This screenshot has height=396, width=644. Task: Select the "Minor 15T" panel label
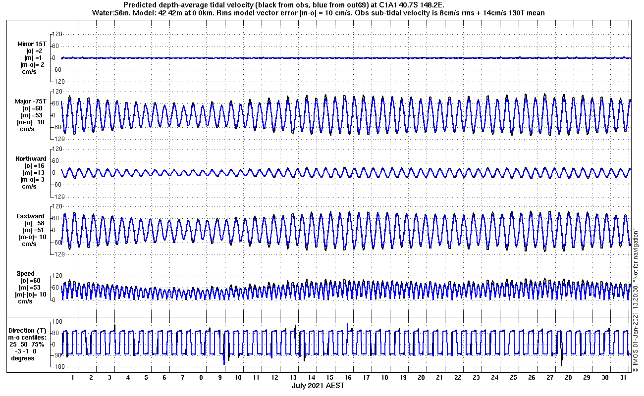tap(31, 44)
